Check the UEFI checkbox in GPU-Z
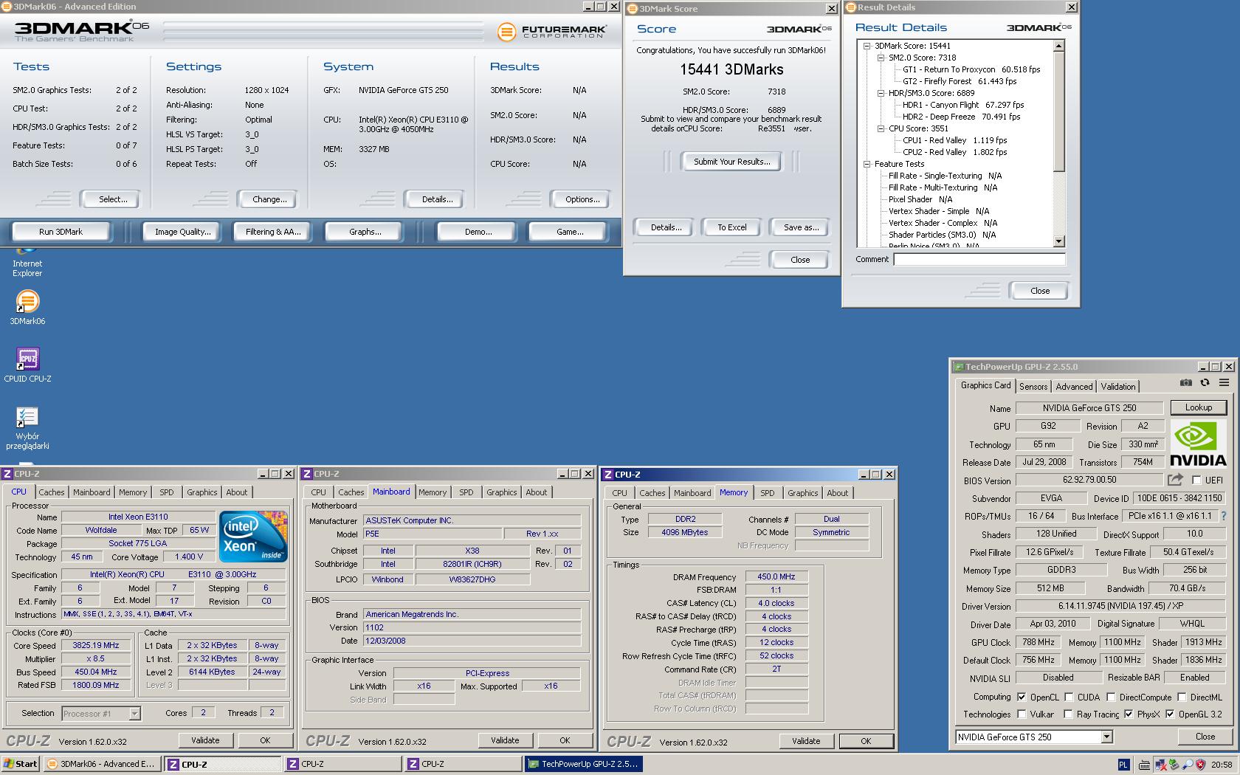 (x=1196, y=479)
